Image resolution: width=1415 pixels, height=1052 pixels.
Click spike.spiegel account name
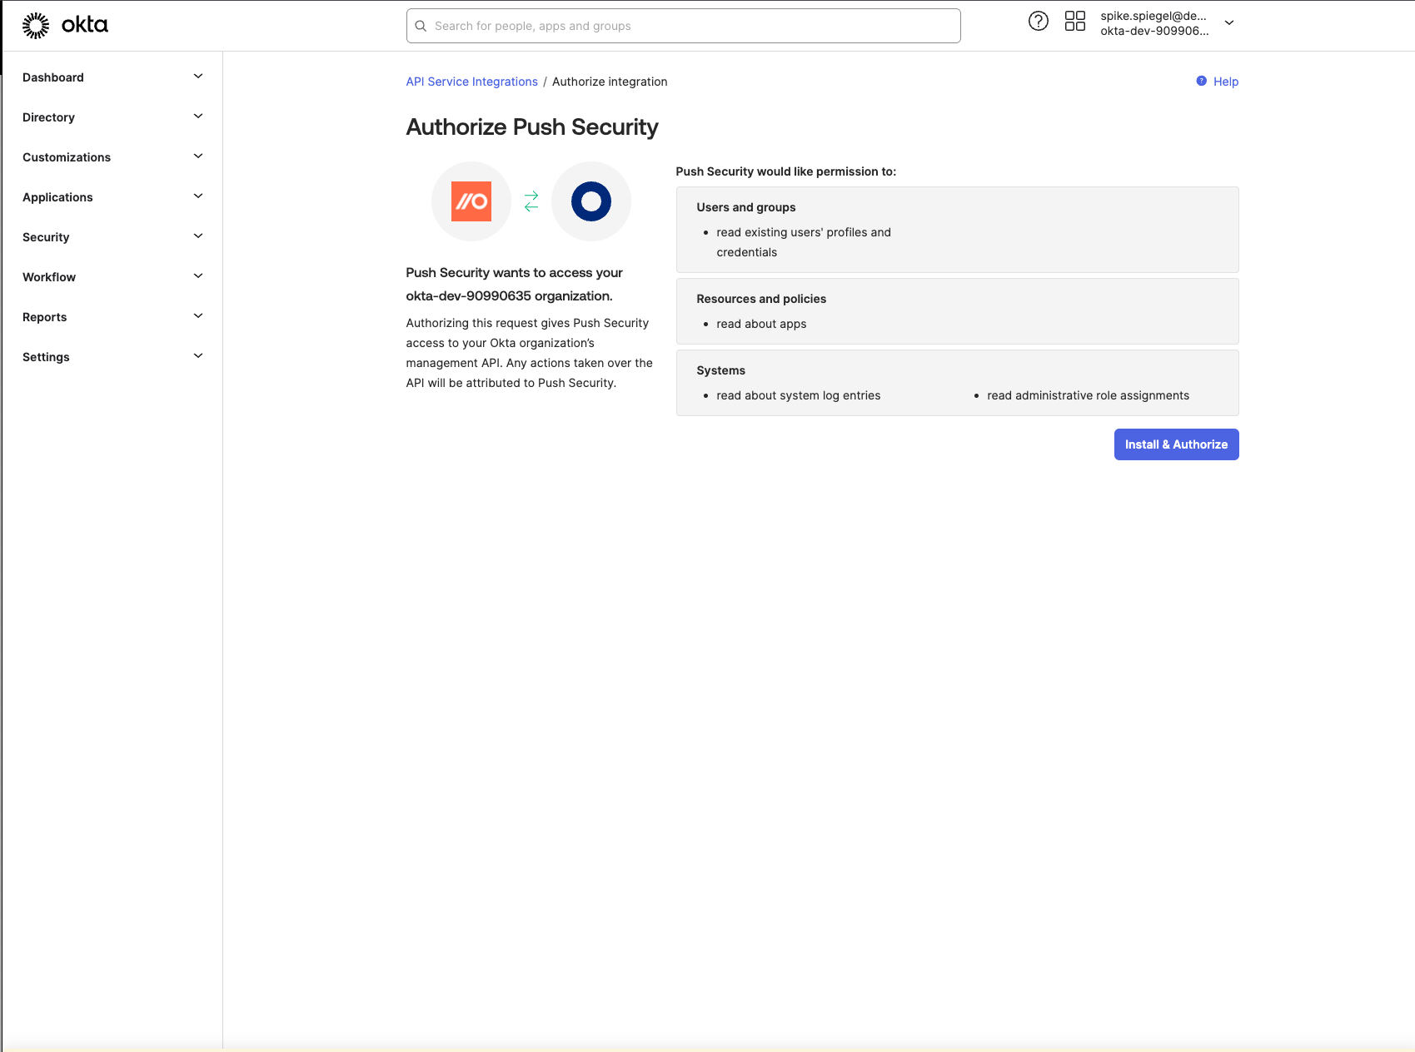tap(1153, 16)
